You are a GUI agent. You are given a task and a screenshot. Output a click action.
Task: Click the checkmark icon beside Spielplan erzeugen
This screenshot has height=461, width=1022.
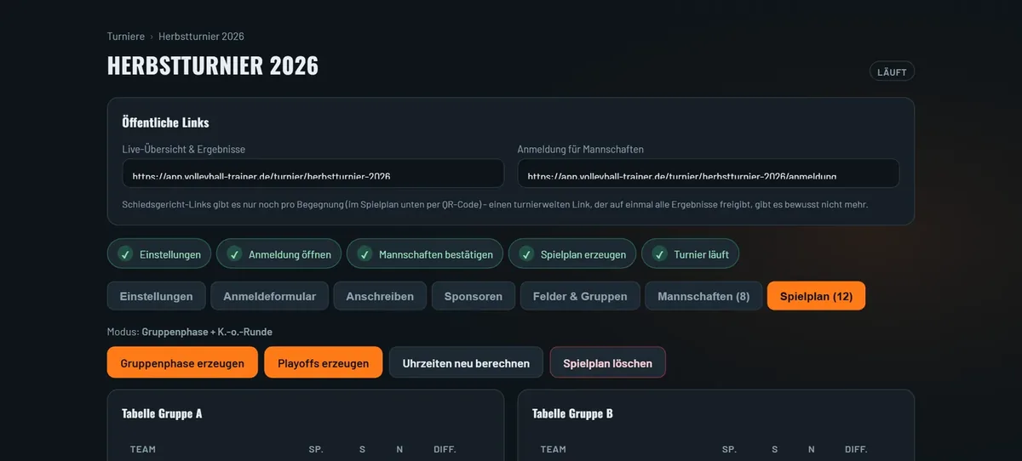(525, 254)
